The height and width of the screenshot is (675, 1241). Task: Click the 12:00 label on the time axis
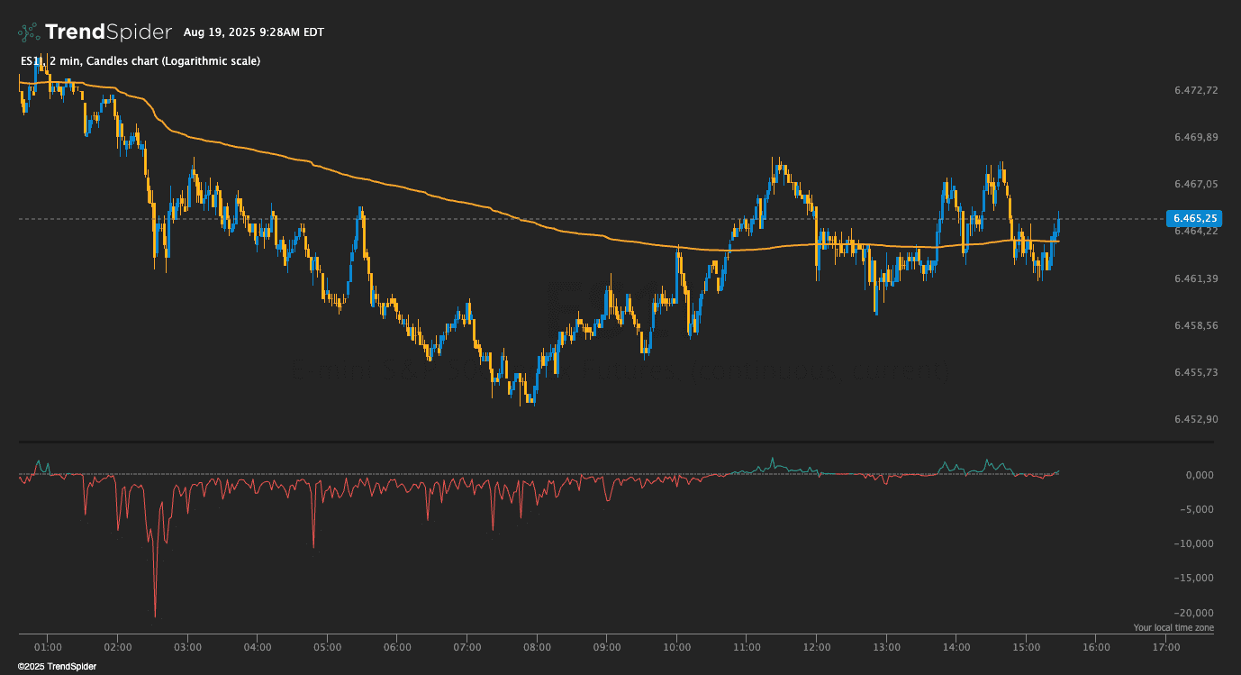click(x=818, y=646)
